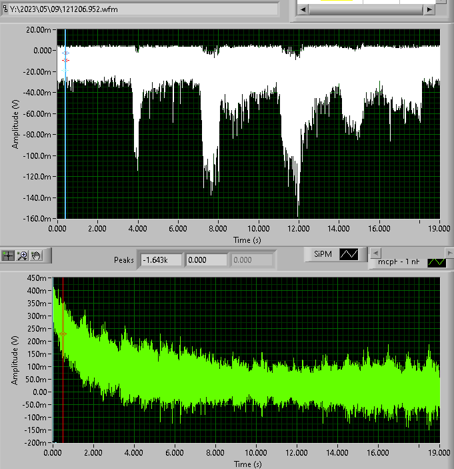Click the upper graph y-axis top value 20.00m
454x469 pixels.
39,30
